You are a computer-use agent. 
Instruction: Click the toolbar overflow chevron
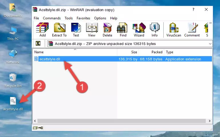(x=211, y=23)
